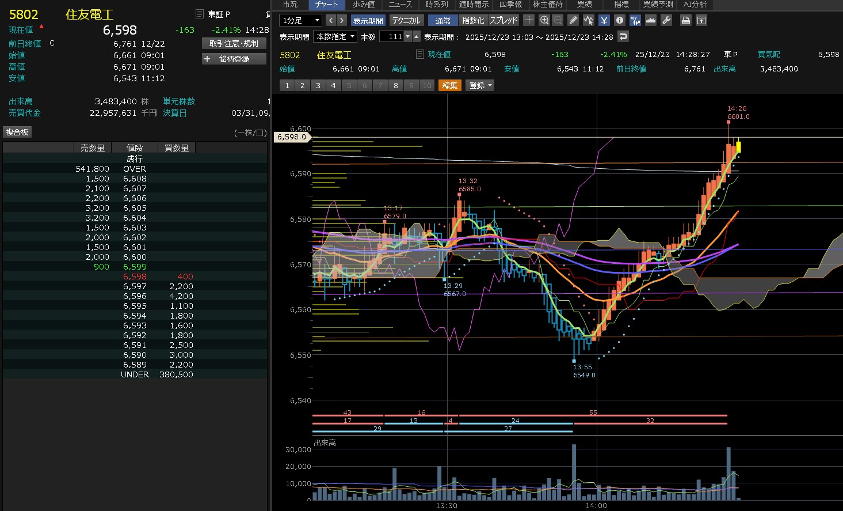Image resolution: width=843 pixels, height=511 pixels.
Task: Activate the crosshair cursor tool
Action: (529, 20)
